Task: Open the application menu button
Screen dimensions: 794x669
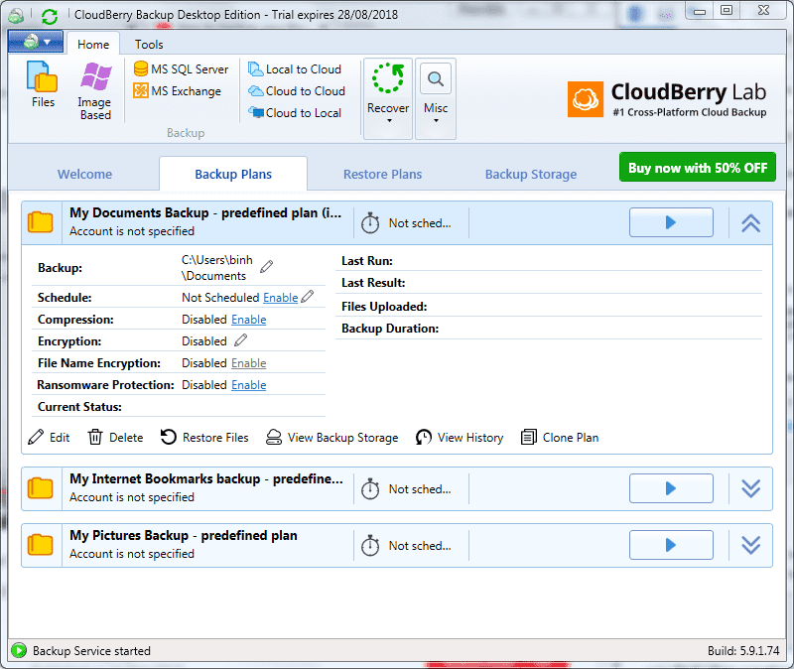Action: 36,42
